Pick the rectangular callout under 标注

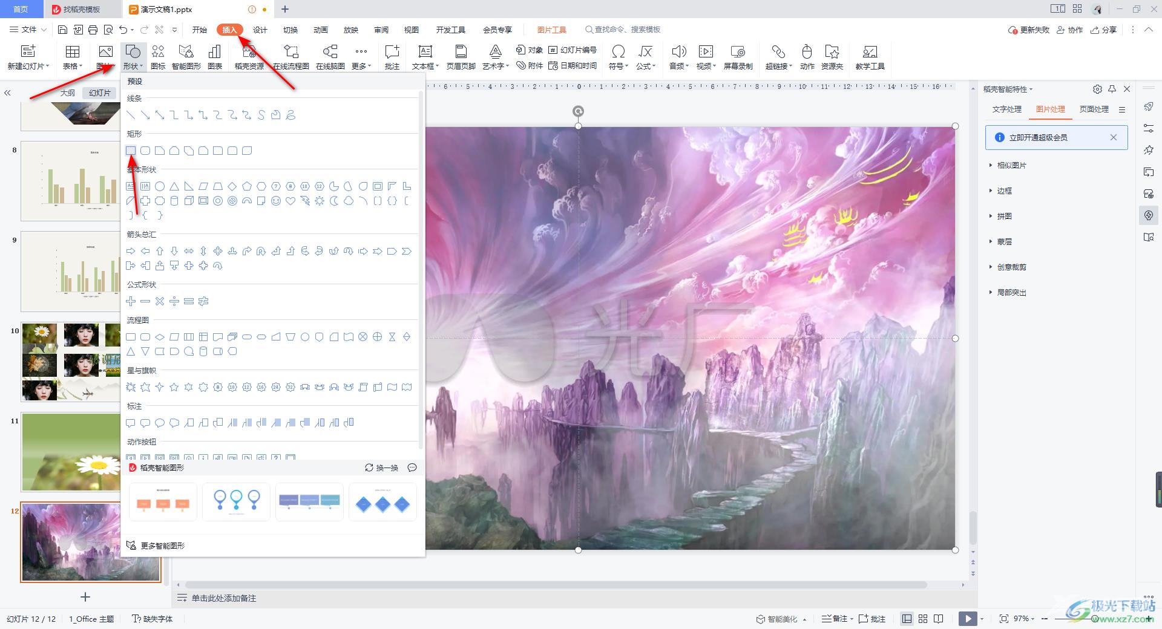tap(131, 423)
